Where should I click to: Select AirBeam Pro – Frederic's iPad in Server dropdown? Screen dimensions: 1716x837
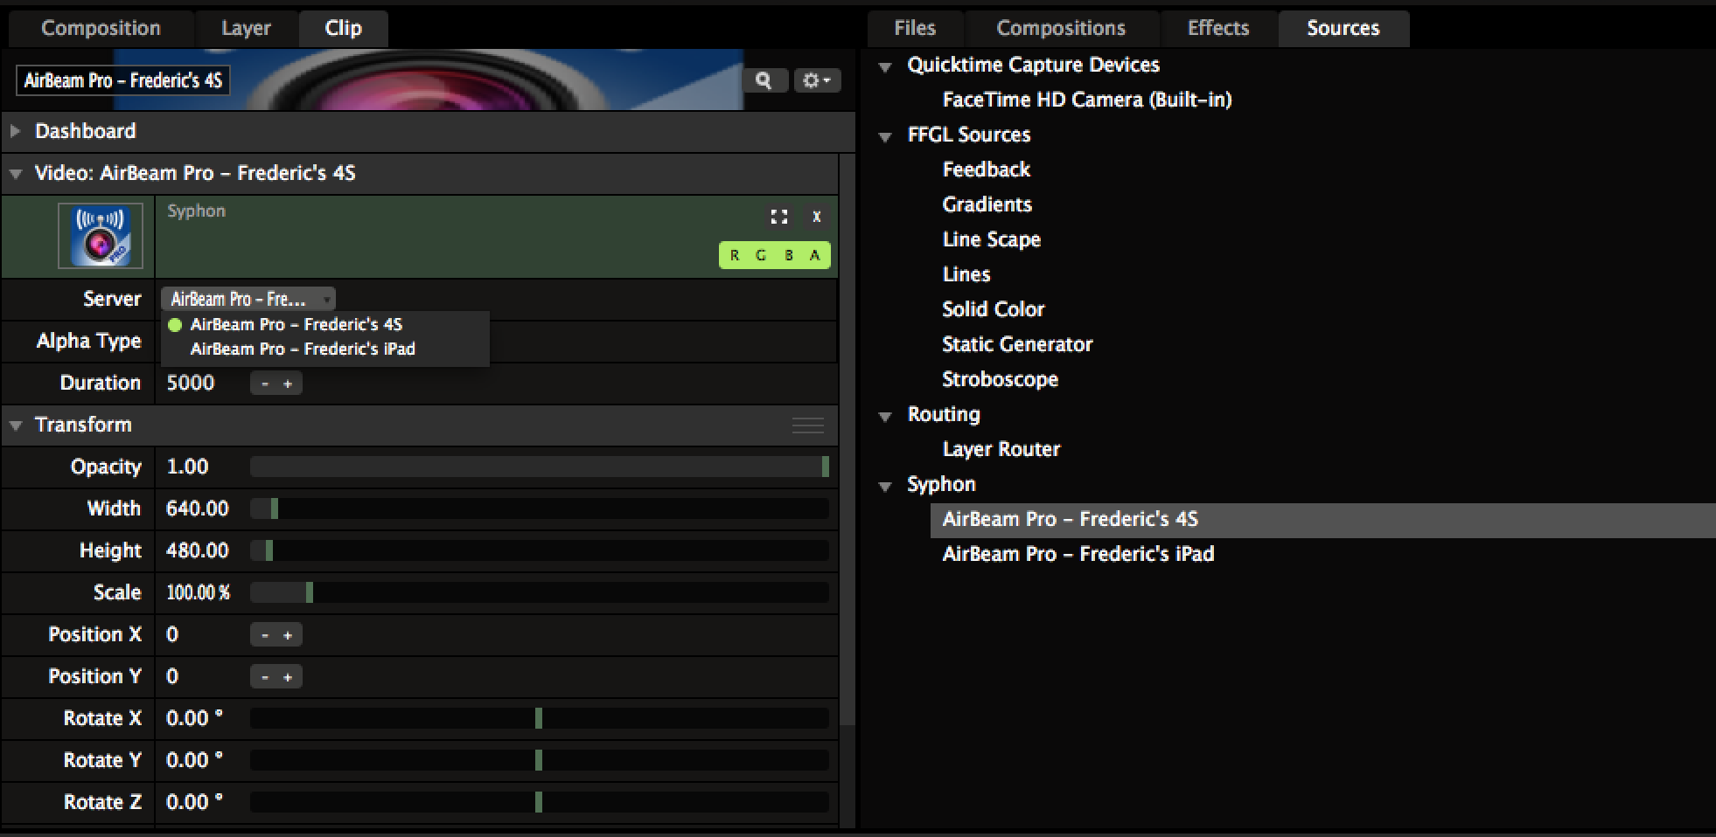tap(303, 349)
